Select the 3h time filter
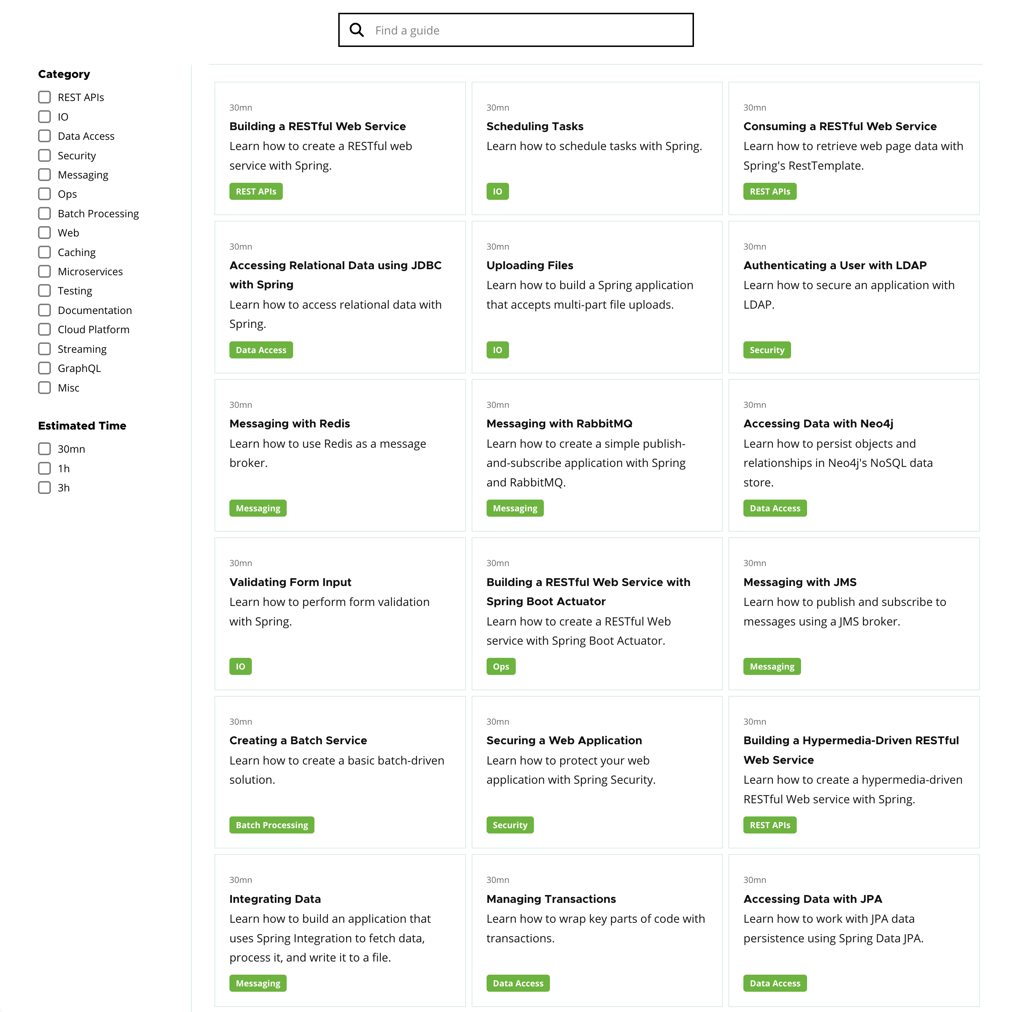 [x=44, y=488]
